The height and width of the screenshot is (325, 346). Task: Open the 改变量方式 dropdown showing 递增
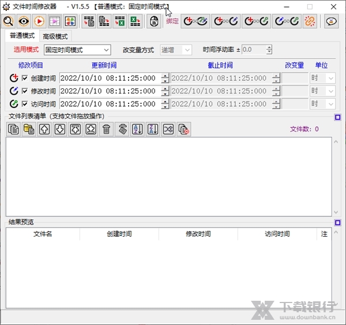tap(176, 50)
